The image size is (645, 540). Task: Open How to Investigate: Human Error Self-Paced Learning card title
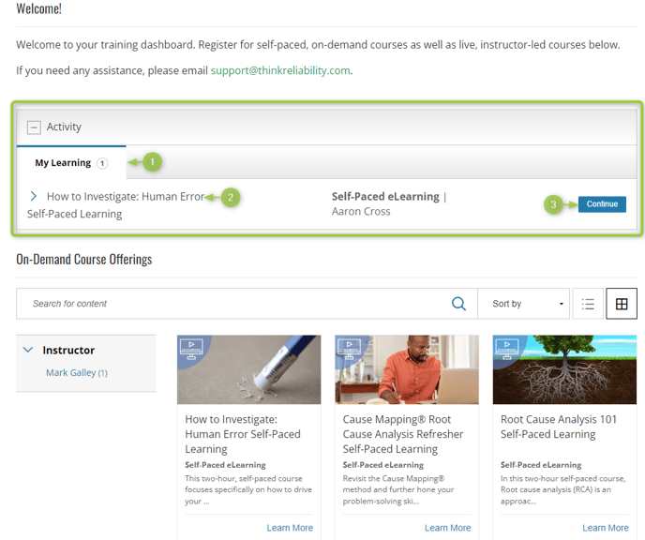click(243, 434)
